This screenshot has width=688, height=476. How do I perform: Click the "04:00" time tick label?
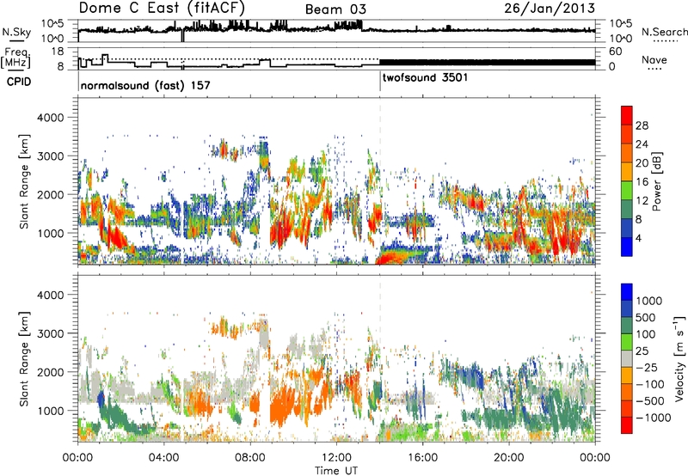pos(163,458)
